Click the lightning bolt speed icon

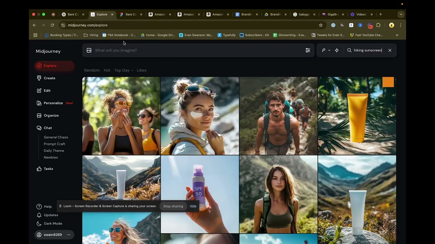[337, 50]
